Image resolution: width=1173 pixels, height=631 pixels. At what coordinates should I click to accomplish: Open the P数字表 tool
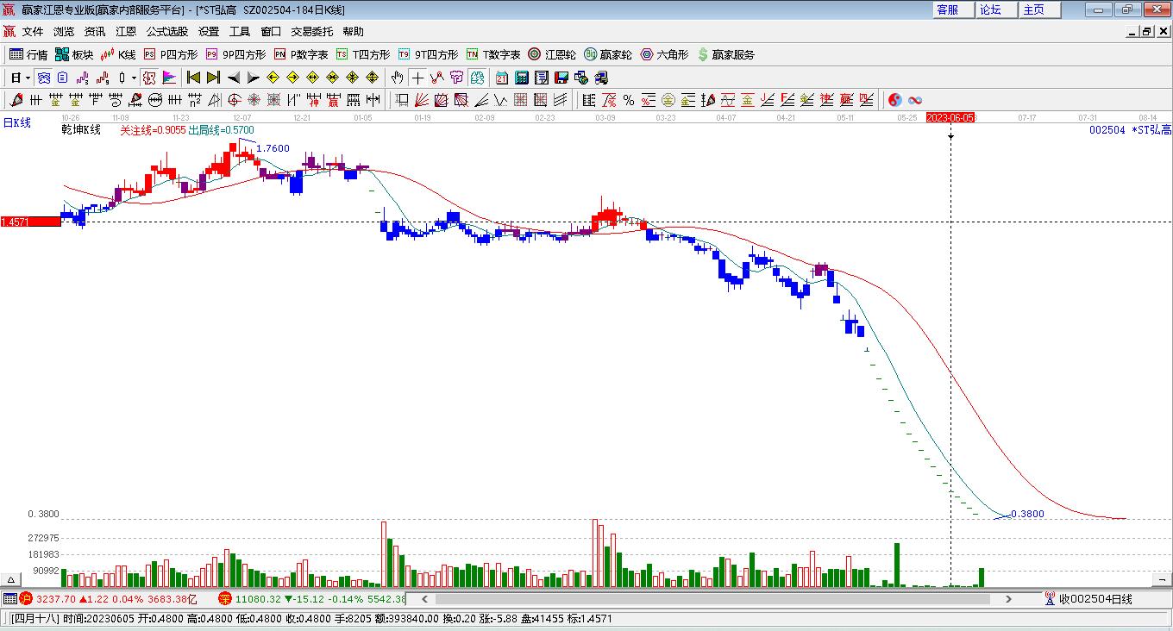[x=300, y=54]
